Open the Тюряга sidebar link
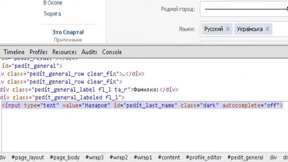 point(52,14)
